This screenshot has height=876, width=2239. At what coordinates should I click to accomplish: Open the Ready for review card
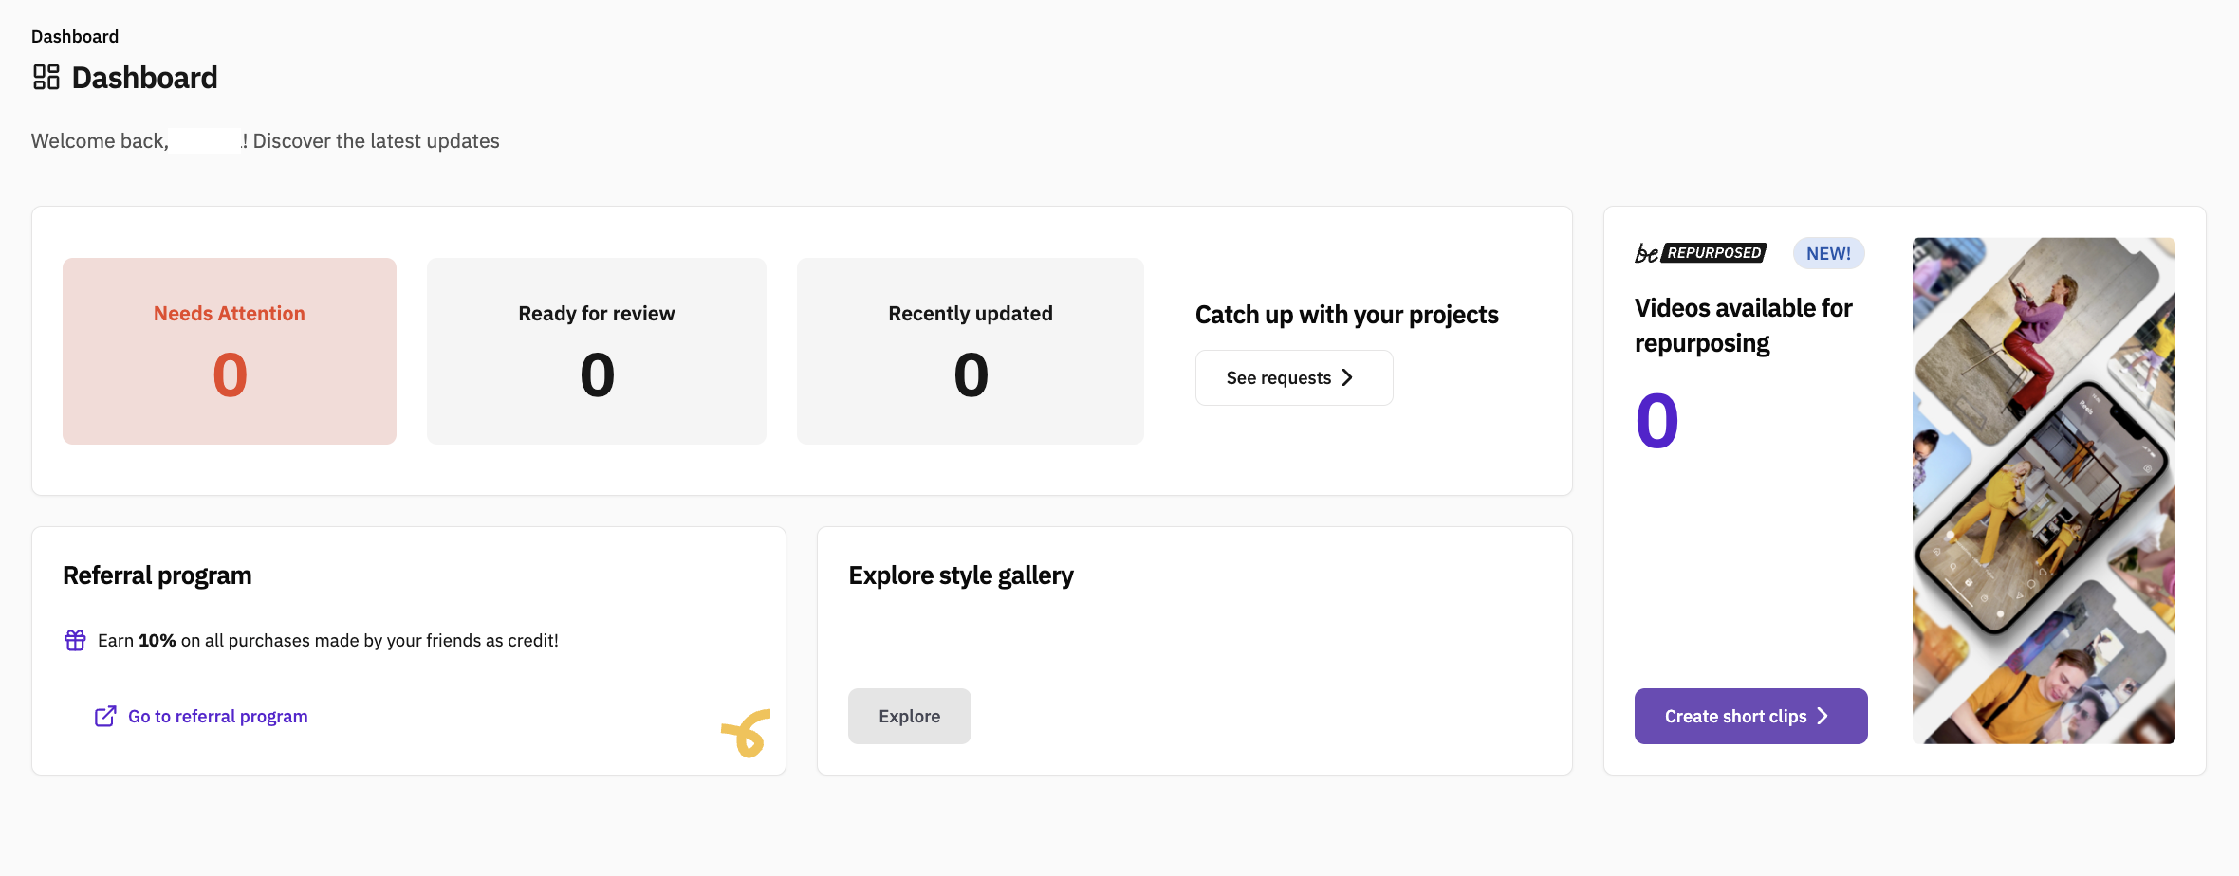click(x=597, y=351)
